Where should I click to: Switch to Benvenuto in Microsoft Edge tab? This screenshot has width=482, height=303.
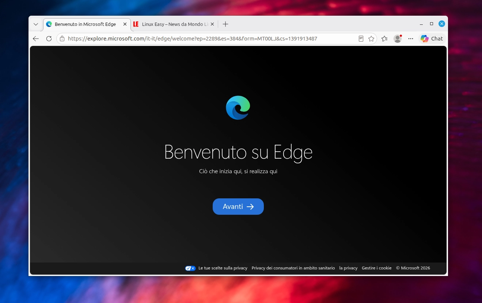(x=86, y=24)
